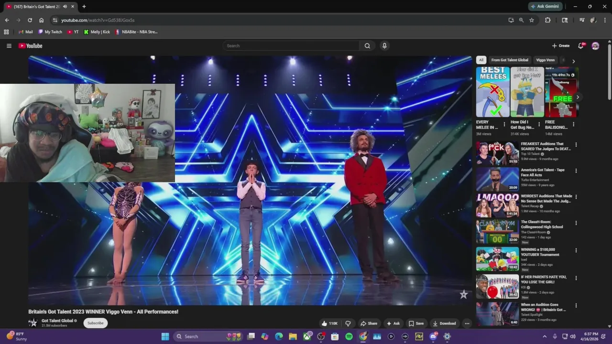Open the Chrome extensions puzzle icon
Screen dimensions: 612x344
pyautogui.click(x=548, y=20)
